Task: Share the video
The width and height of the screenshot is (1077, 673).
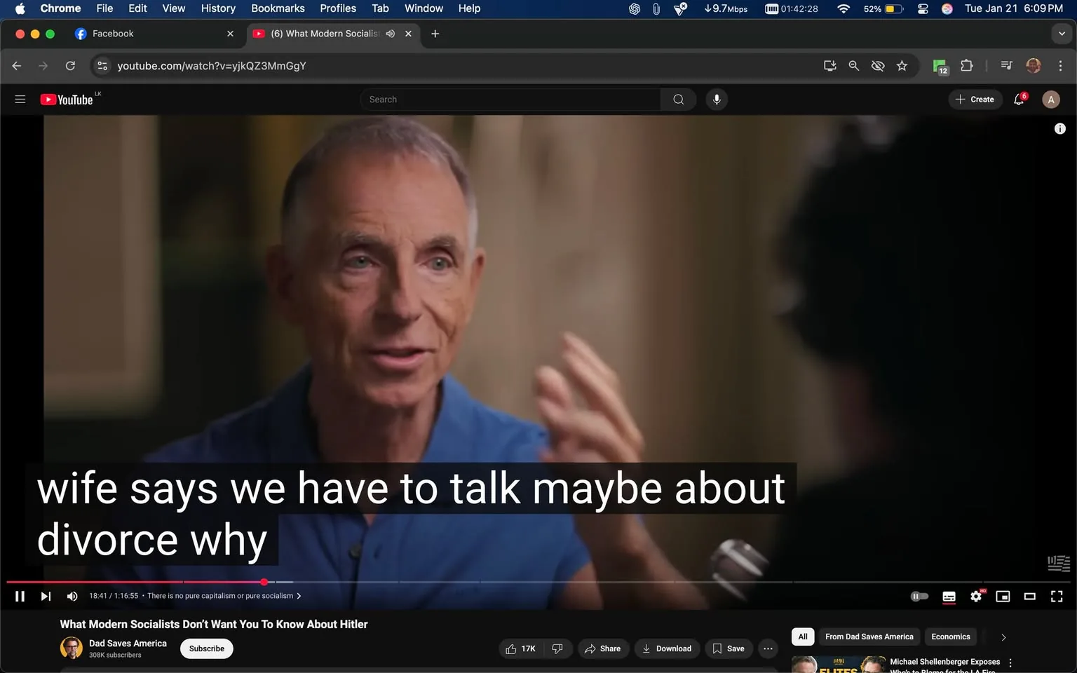Action: tap(603, 648)
